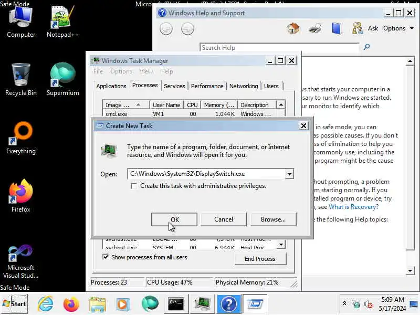Image resolution: width=420 pixels, height=315 pixels.
Task: Show hidden tray icons arrow
Action: click(x=345, y=303)
